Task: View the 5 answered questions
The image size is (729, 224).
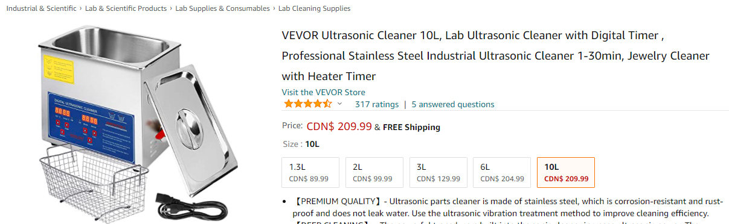Action: tap(453, 104)
